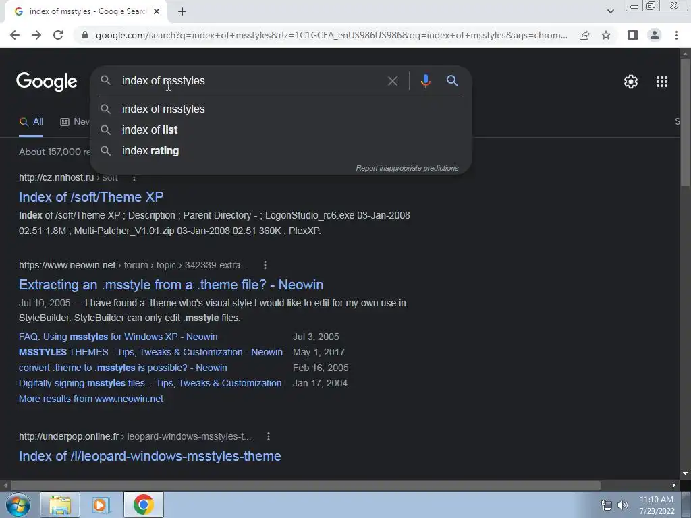Open volume control in system tray

(623, 505)
